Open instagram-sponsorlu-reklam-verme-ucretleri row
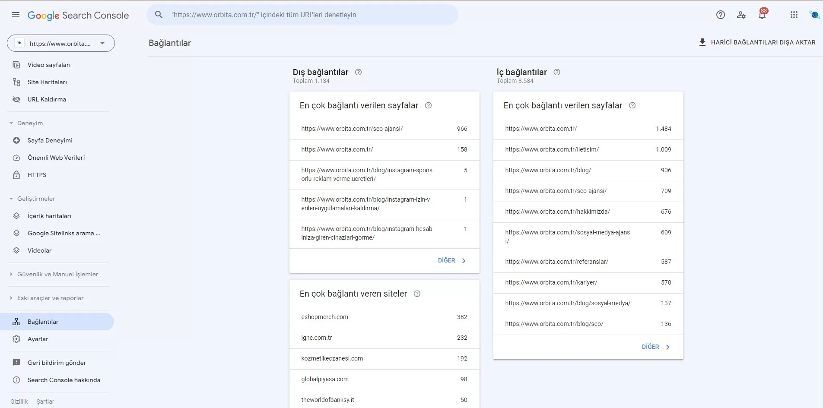This screenshot has height=408, width=823. coord(384,174)
